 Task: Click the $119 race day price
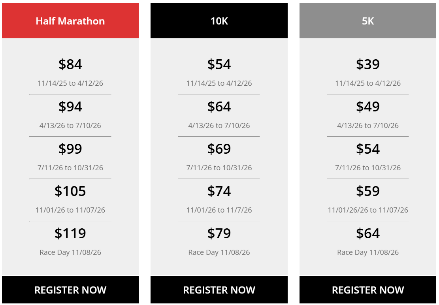tap(70, 233)
